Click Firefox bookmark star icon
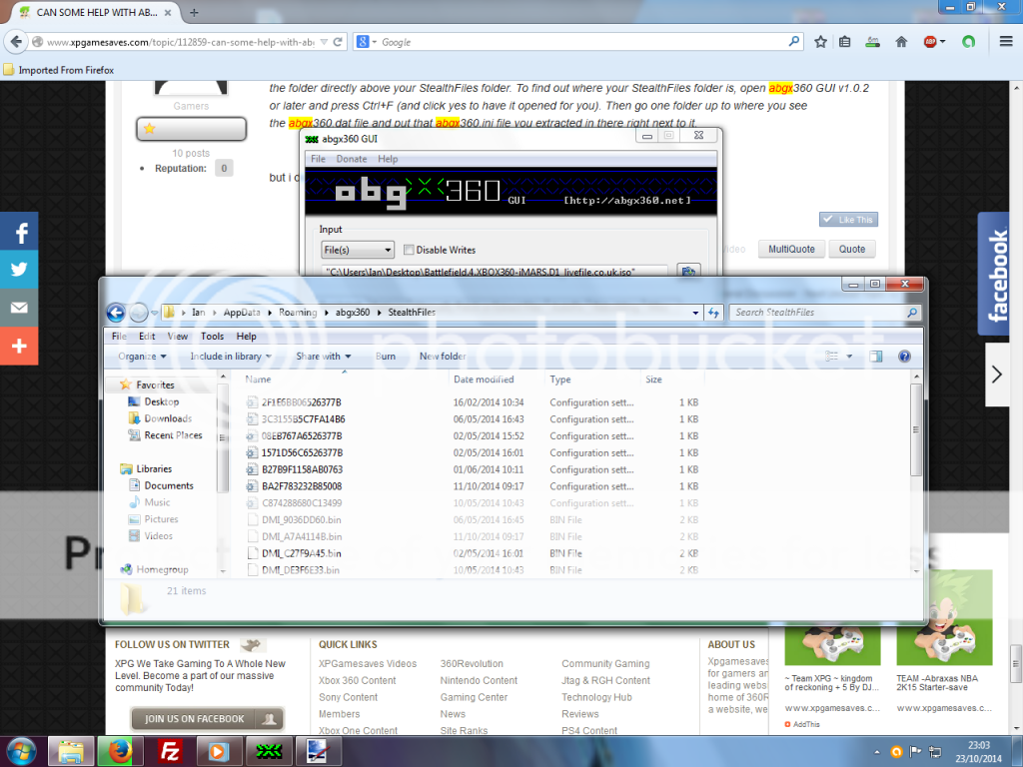Image resolution: width=1023 pixels, height=767 pixels. [820, 42]
